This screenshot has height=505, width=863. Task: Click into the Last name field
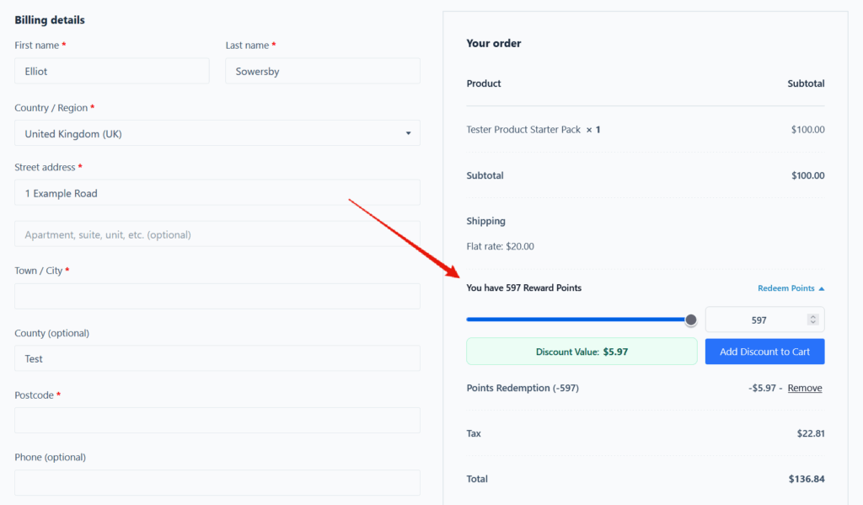322,72
